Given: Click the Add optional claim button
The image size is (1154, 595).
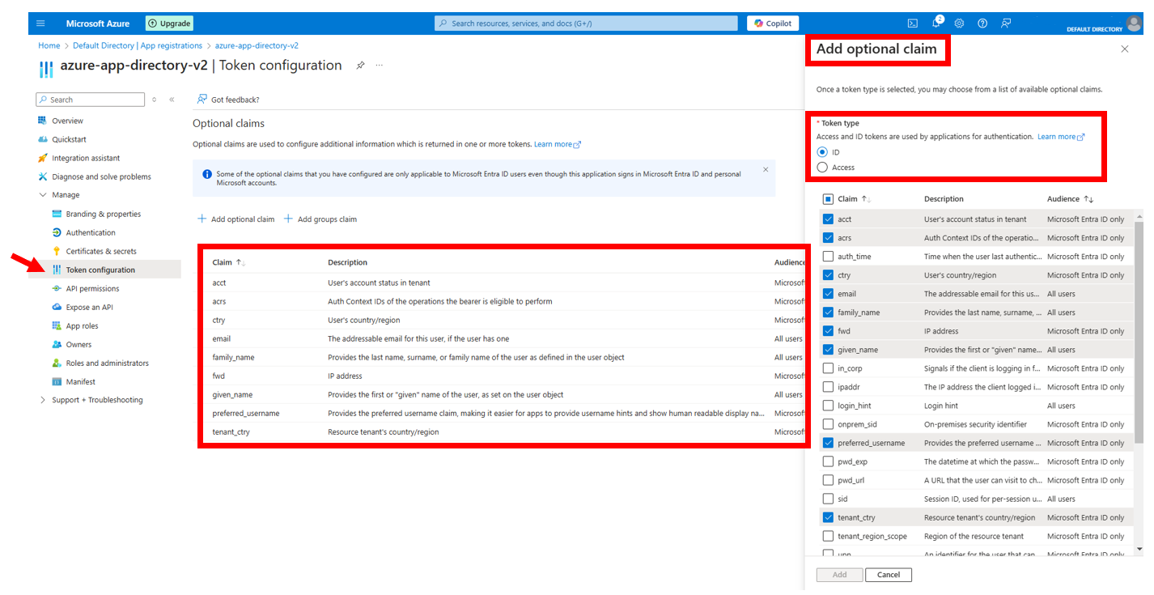Looking at the screenshot, I should pyautogui.click(x=235, y=219).
